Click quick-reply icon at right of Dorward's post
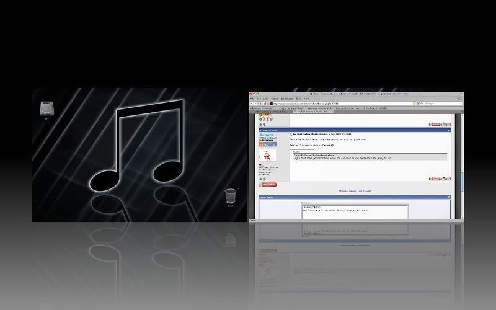 (x=448, y=179)
